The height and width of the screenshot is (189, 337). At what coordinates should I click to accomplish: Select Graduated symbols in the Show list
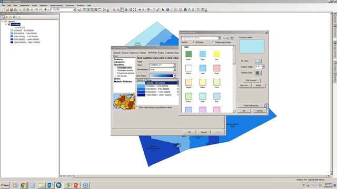pyautogui.click(x=125, y=70)
